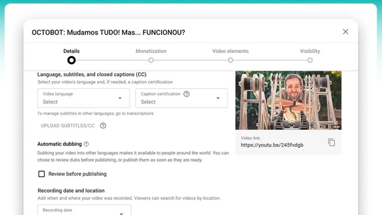Click the Monetization step circle marker

point(151,60)
